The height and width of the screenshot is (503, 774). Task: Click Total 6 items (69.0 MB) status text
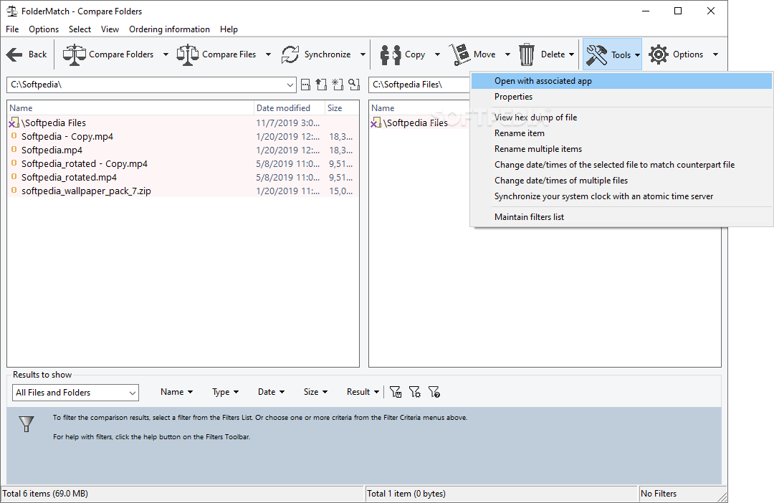[x=45, y=494]
